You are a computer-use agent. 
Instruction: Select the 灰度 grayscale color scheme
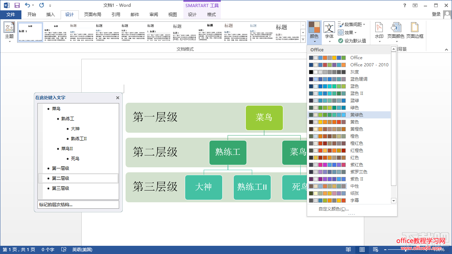(x=354, y=72)
